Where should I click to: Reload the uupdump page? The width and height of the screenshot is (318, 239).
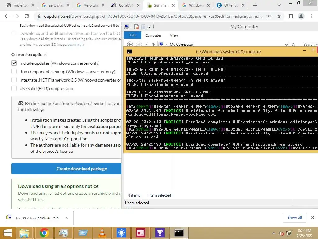tap(27, 16)
